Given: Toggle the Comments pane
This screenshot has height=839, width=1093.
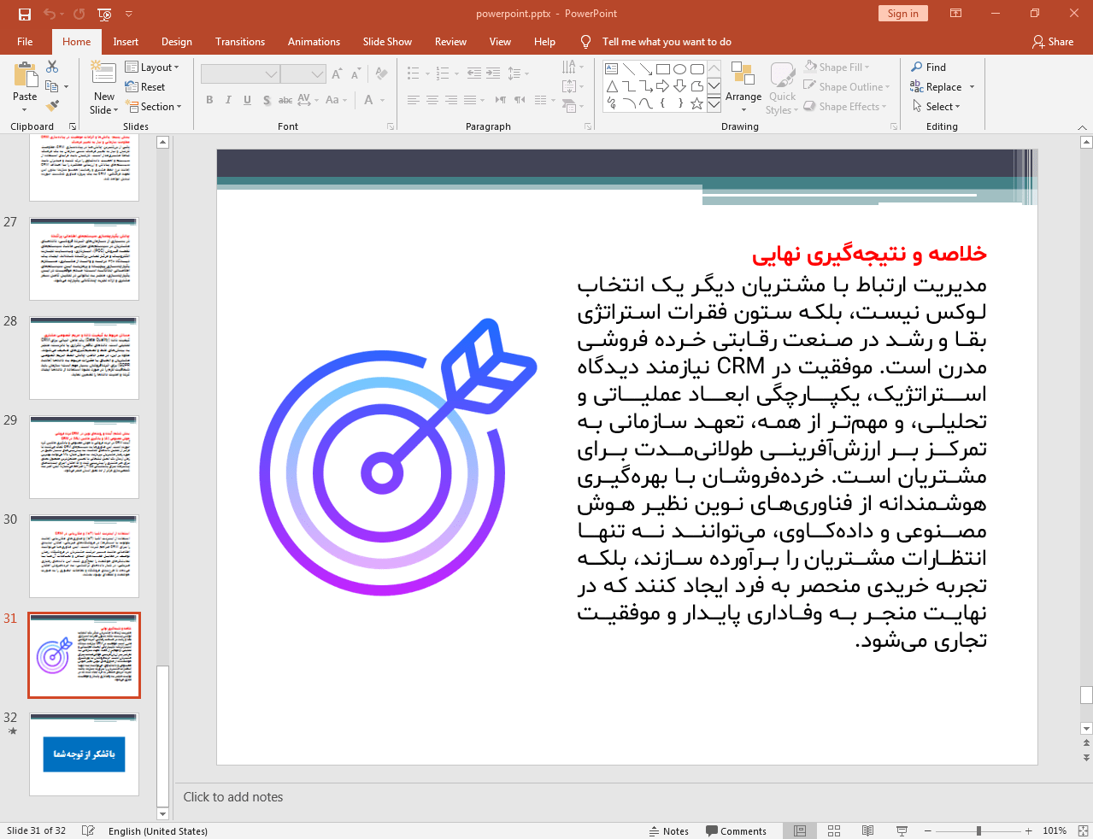Looking at the screenshot, I should [x=736, y=830].
